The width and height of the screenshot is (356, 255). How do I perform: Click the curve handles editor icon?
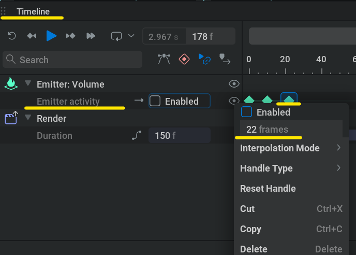(164, 59)
